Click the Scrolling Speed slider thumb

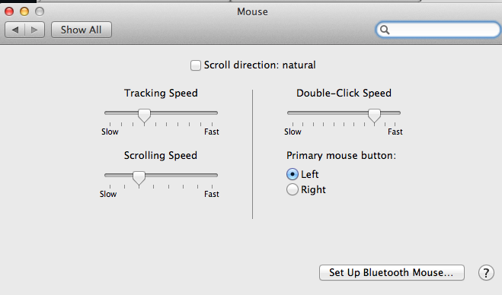(x=139, y=178)
